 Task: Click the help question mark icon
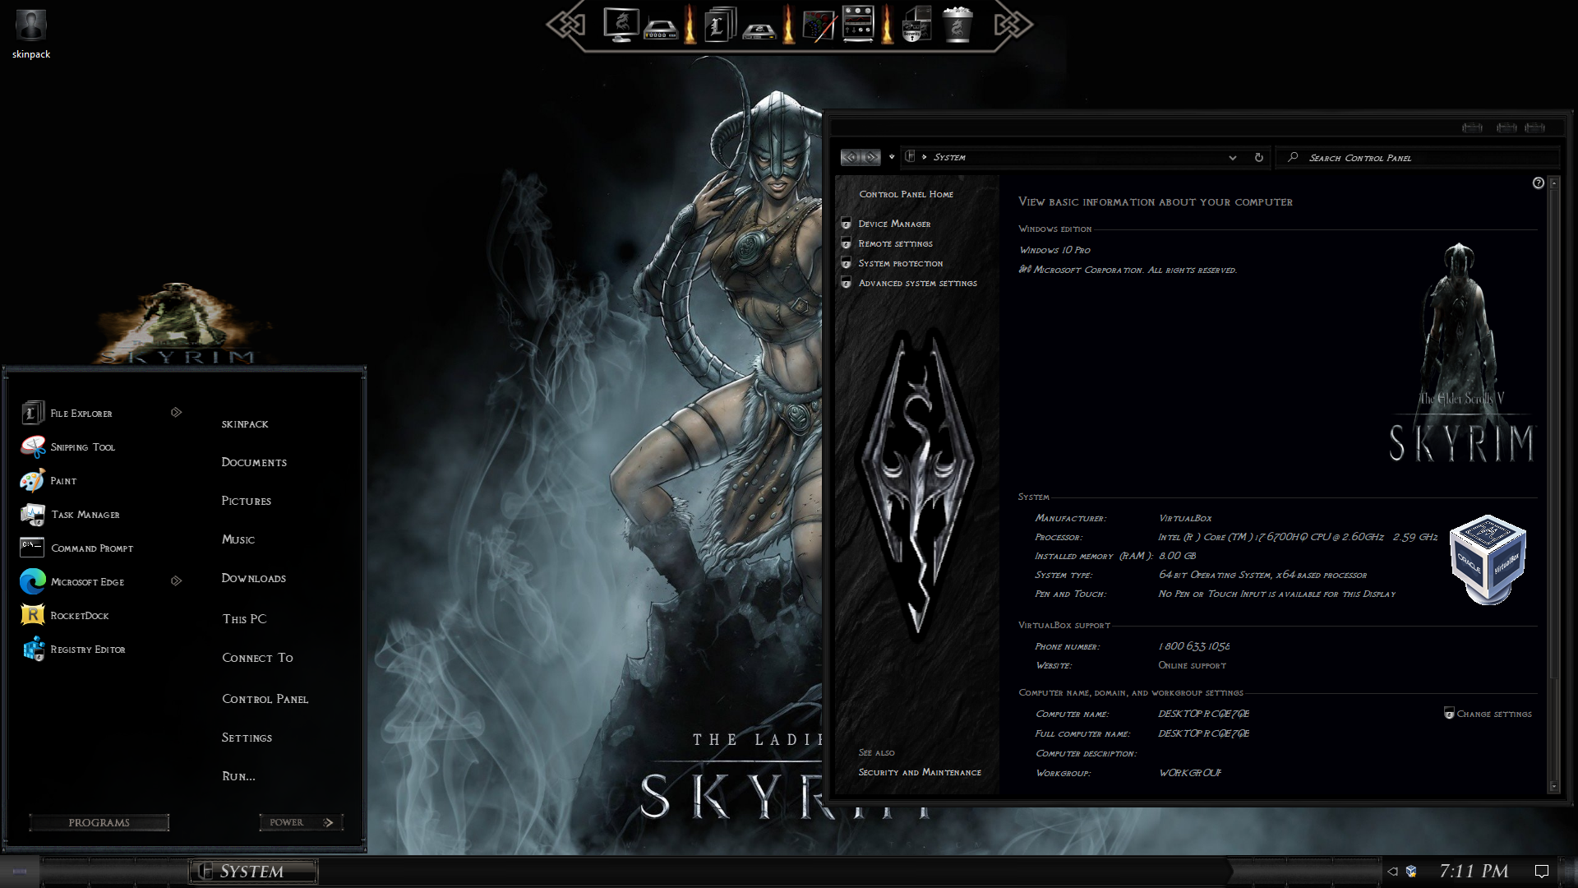coord(1539,183)
